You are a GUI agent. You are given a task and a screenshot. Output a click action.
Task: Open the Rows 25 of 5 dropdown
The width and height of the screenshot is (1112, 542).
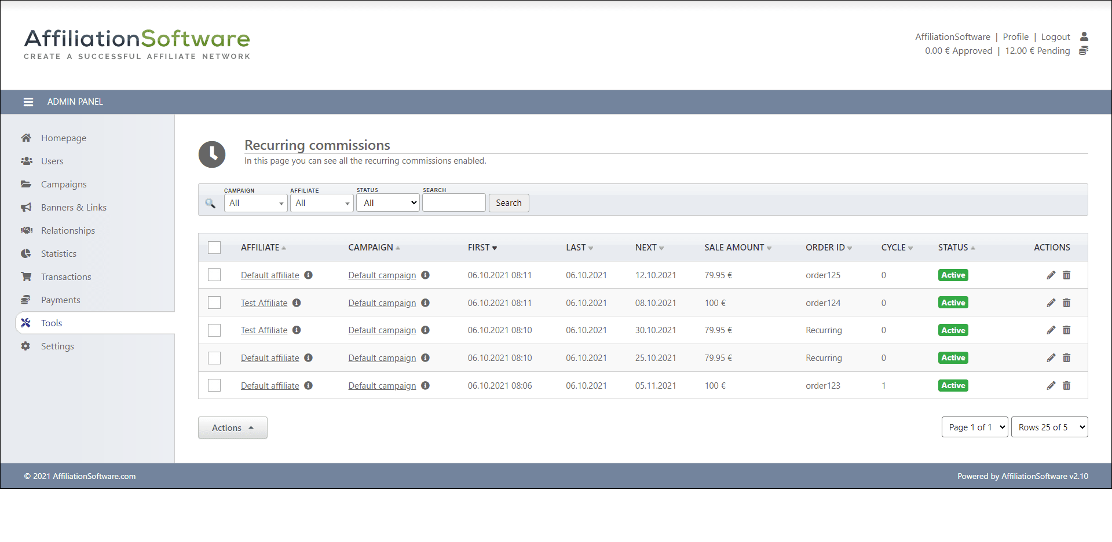1049,427
